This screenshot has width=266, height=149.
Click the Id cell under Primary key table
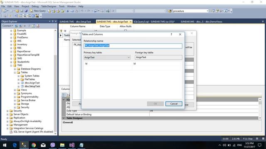108,64
